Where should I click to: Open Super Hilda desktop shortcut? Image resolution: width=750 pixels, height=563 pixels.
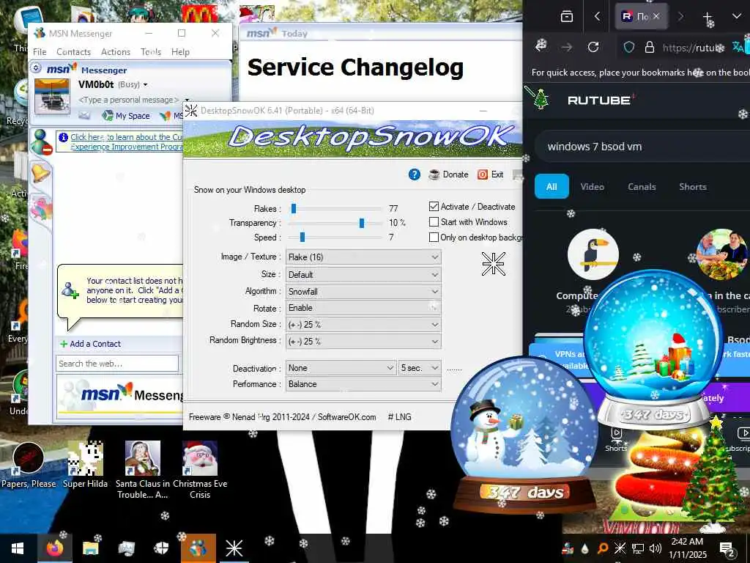click(x=85, y=465)
